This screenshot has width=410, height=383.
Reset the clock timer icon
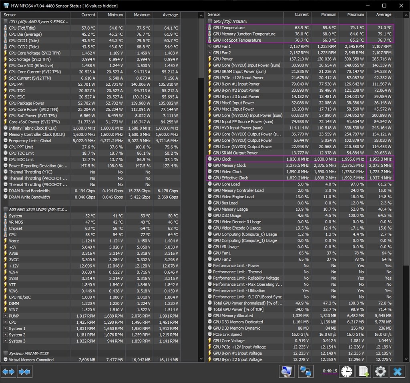(x=346, y=371)
